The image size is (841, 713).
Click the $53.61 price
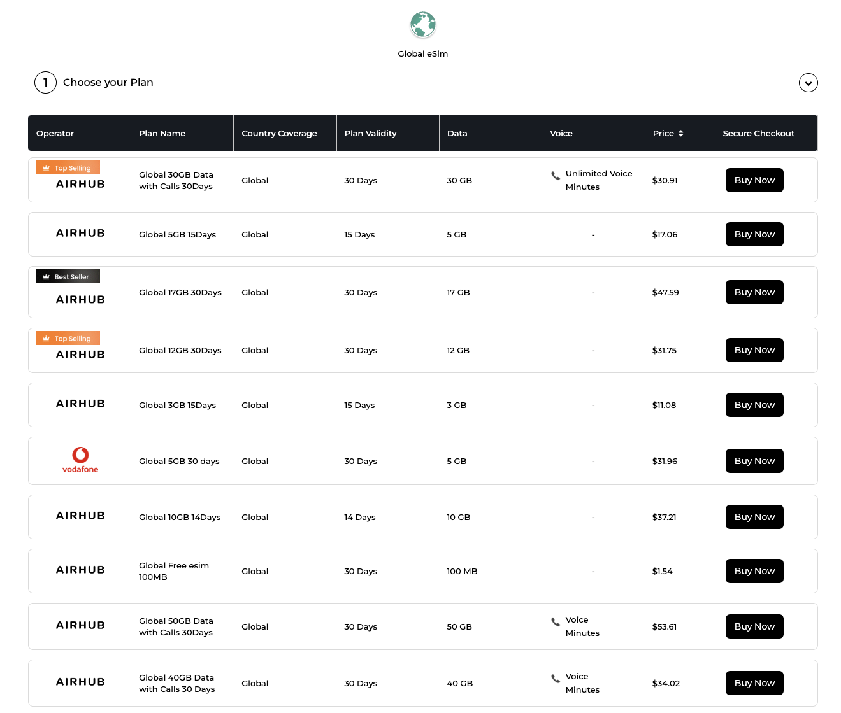tap(665, 626)
